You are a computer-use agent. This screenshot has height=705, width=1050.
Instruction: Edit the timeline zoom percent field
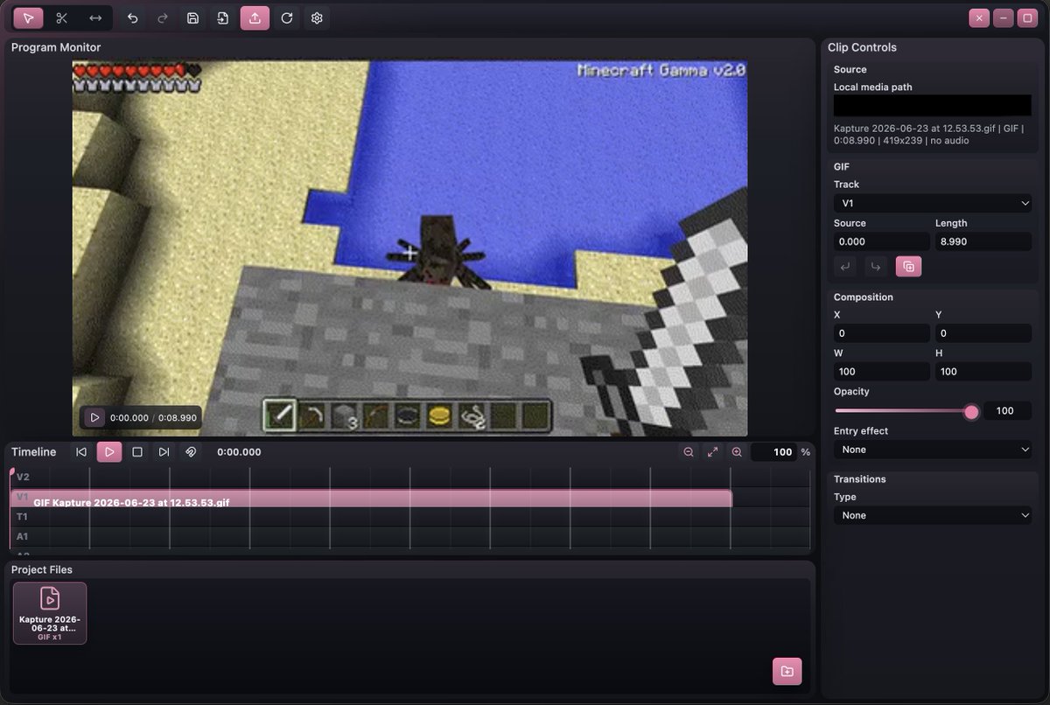(773, 452)
